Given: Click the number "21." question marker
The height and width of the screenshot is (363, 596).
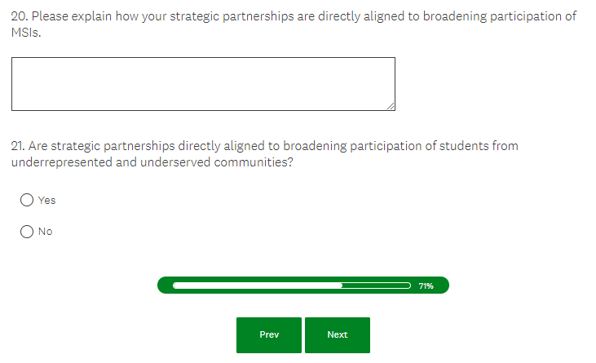Looking at the screenshot, I should (x=17, y=146).
